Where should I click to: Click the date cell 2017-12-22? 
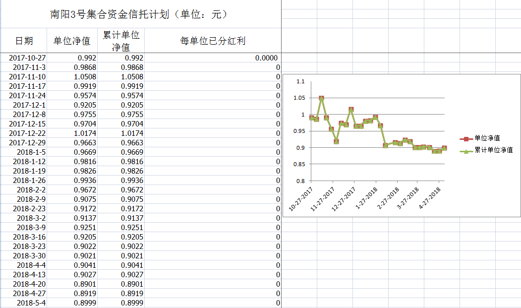click(27, 133)
